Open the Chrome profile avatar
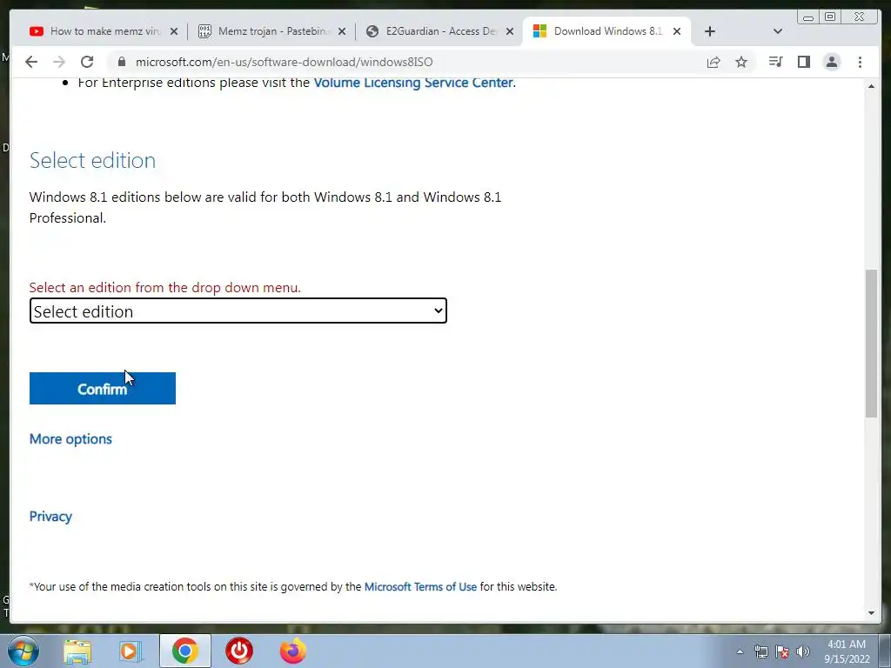 click(831, 62)
